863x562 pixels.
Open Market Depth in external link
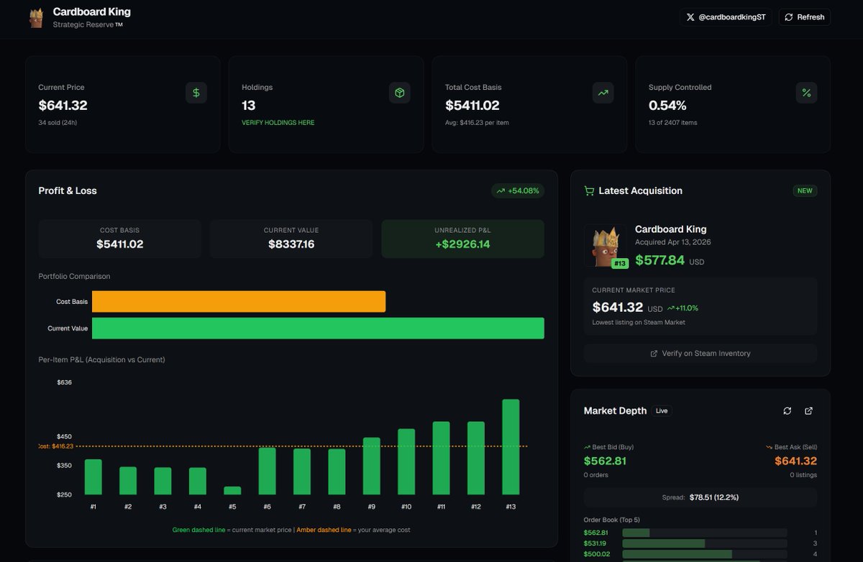coord(809,410)
